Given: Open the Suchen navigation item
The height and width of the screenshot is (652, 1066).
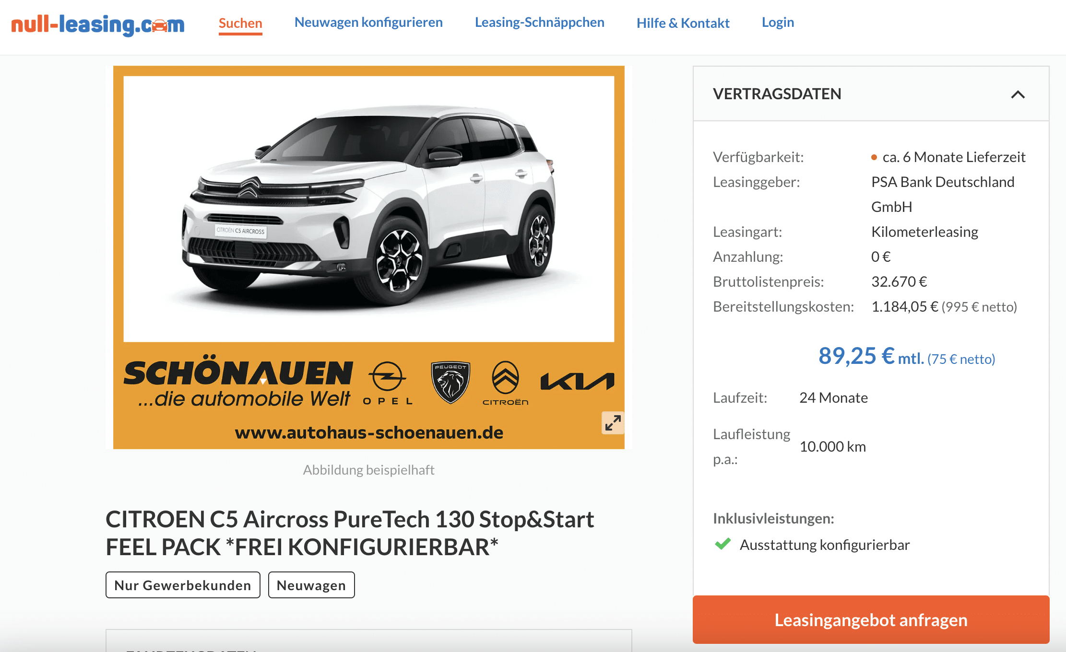Looking at the screenshot, I should (240, 23).
